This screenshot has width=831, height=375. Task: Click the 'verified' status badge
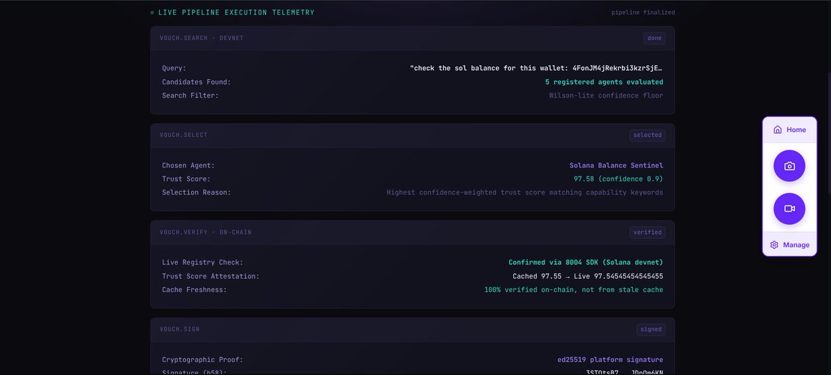[x=647, y=232]
